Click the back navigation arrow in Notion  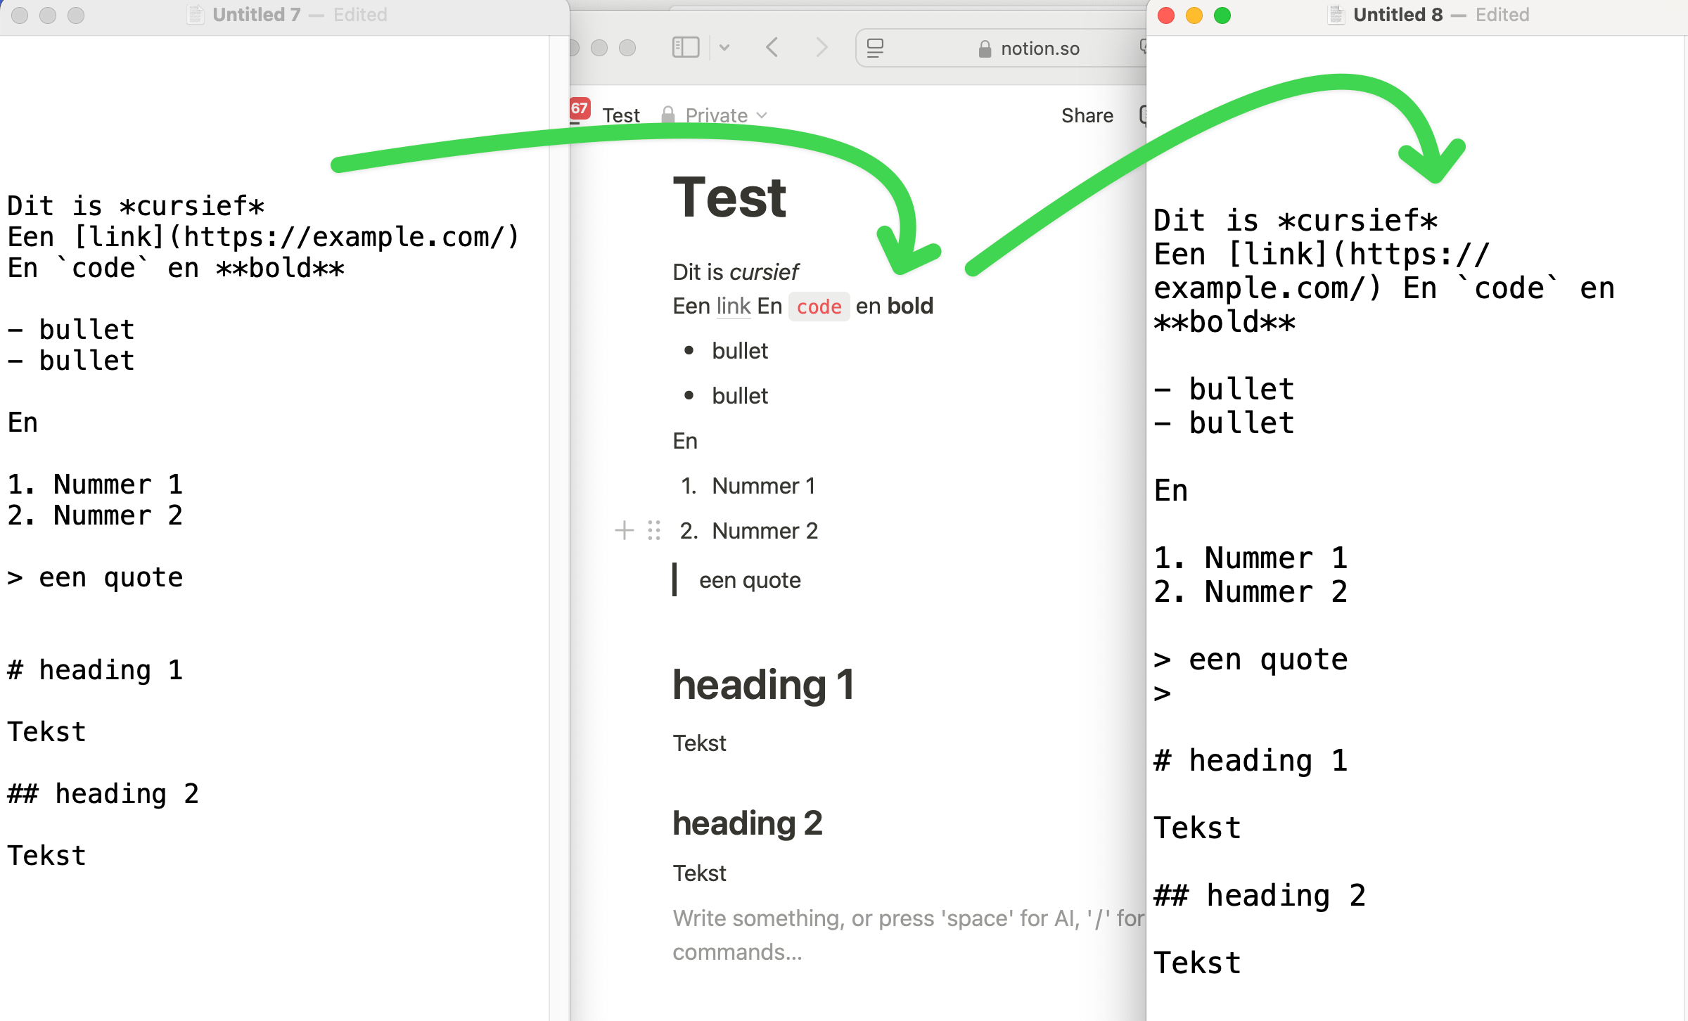click(x=773, y=49)
